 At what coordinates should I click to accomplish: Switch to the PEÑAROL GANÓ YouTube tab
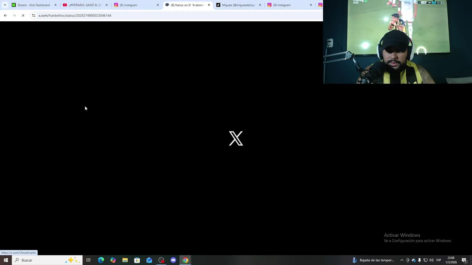click(85, 5)
